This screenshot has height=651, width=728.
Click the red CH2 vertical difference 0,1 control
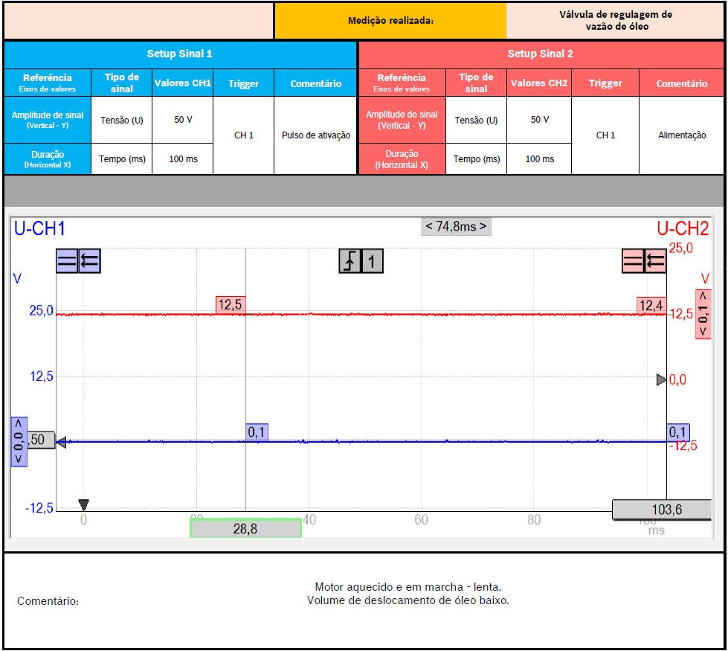point(703,313)
